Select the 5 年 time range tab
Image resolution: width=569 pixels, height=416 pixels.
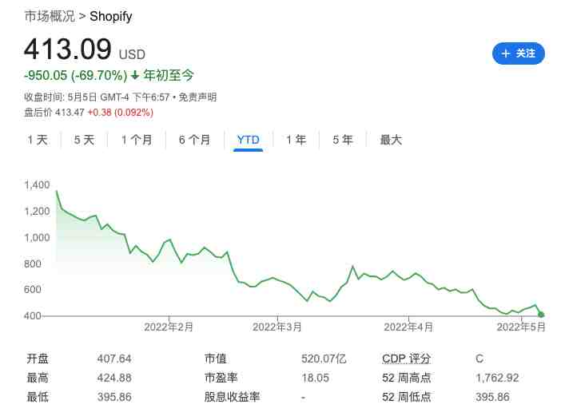click(343, 140)
